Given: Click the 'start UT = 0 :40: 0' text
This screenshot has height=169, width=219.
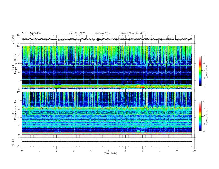Looking at the screenshot, I should coord(134,33).
